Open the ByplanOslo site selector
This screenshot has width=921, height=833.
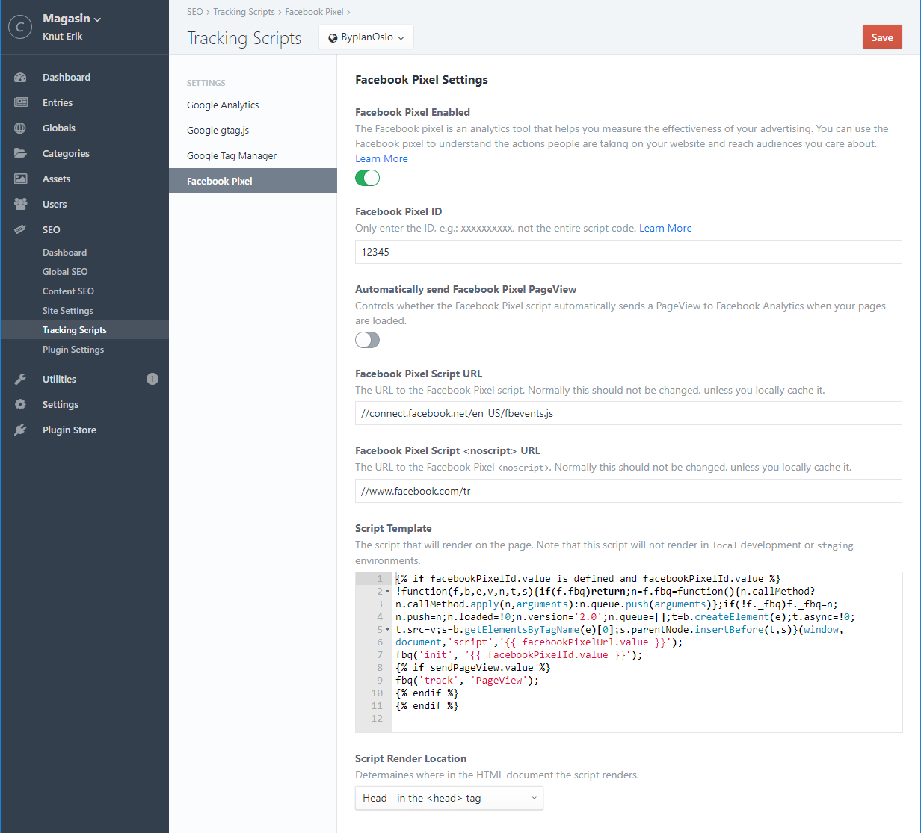click(x=366, y=37)
